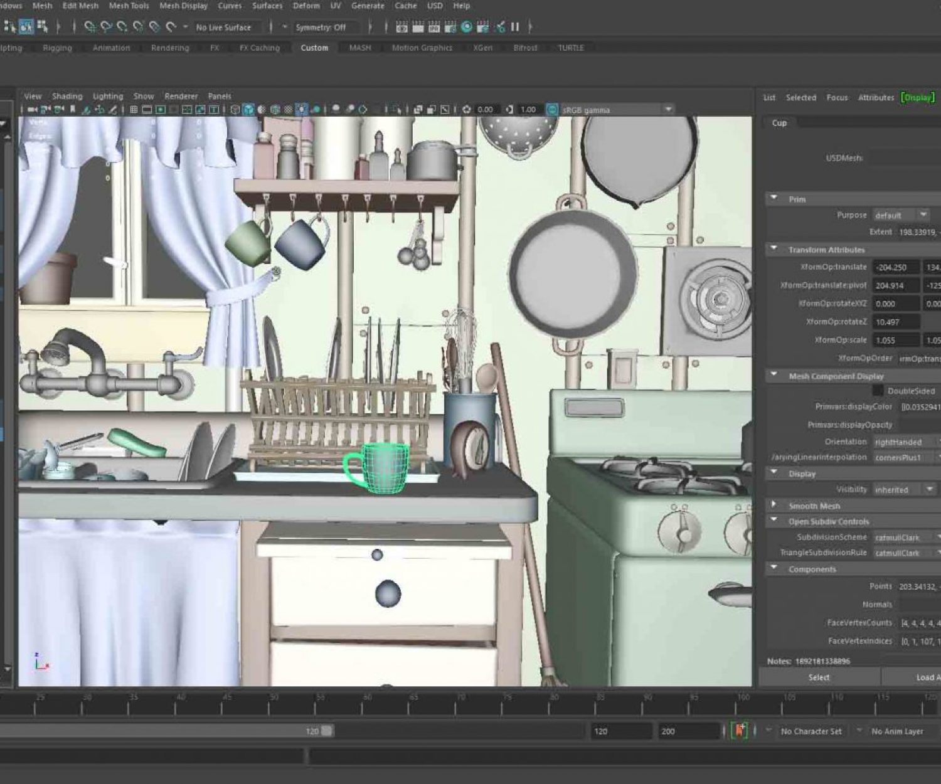Open the Renderer menu in the viewport

[181, 96]
